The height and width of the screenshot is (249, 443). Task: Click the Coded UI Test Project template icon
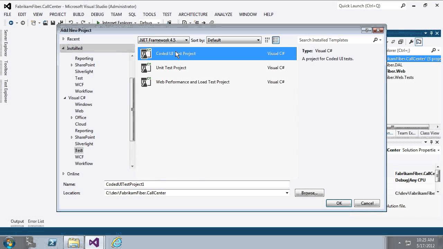[x=146, y=54]
